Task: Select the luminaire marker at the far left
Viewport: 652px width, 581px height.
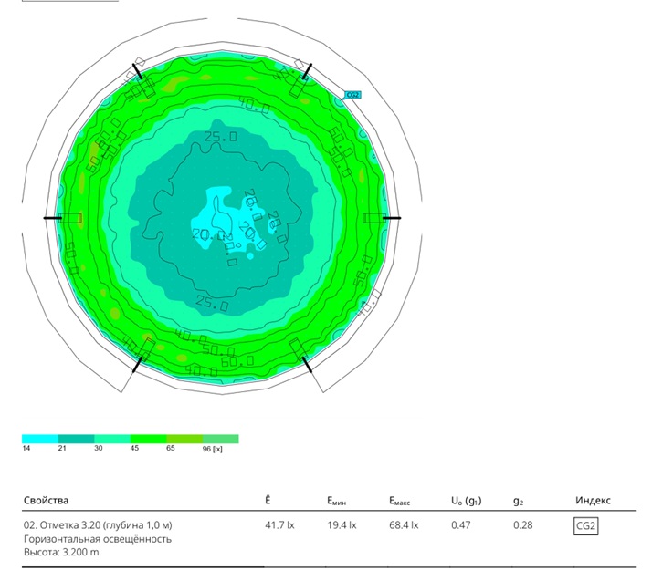Action: click(68, 218)
